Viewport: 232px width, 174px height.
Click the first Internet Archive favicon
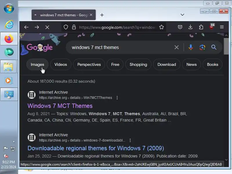coord(32,95)
